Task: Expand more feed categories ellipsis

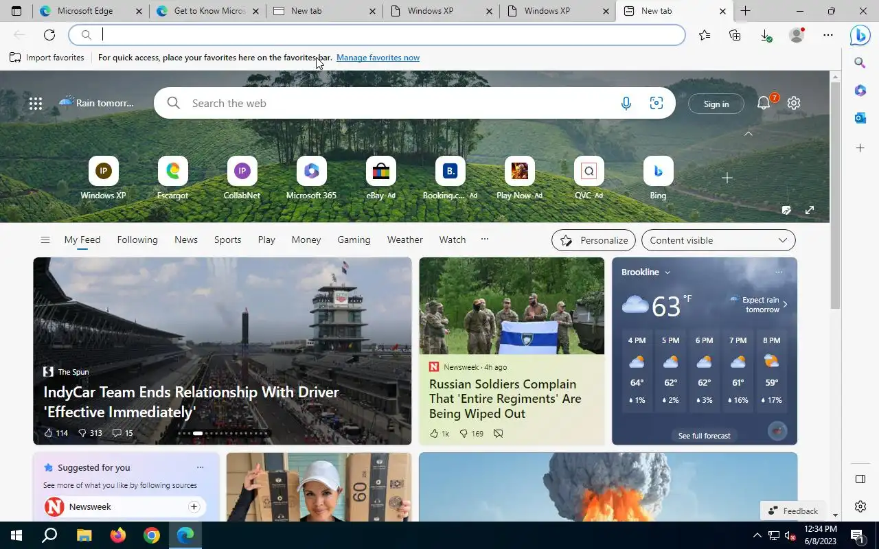Action: [x=485, y=239]
